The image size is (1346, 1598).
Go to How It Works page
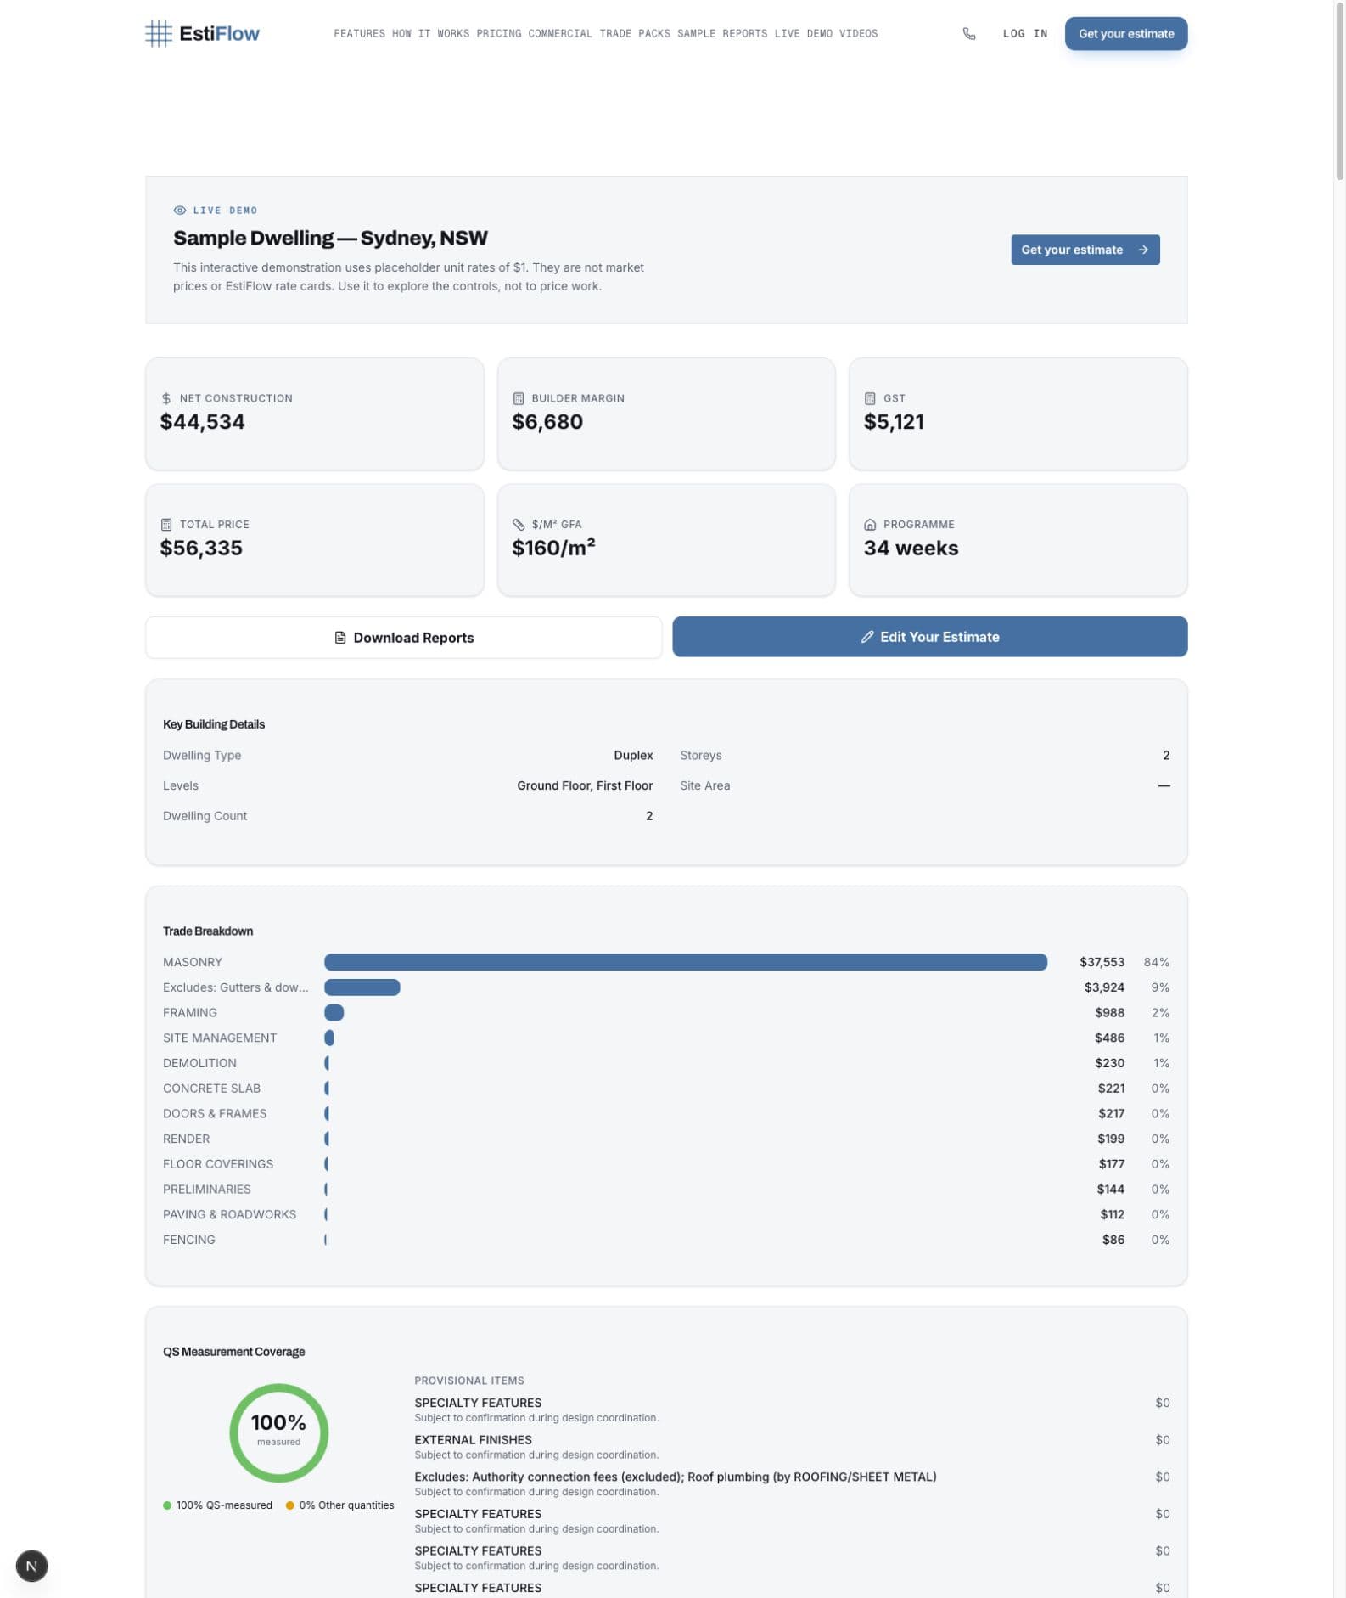pyautogui.click(x=430, y=34)
